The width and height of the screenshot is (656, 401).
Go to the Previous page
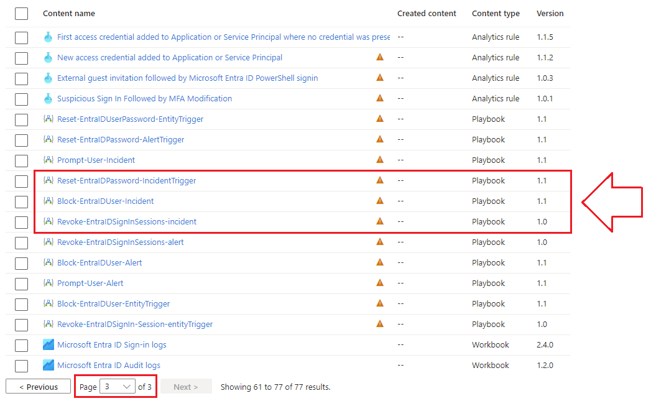click(38, 387)
